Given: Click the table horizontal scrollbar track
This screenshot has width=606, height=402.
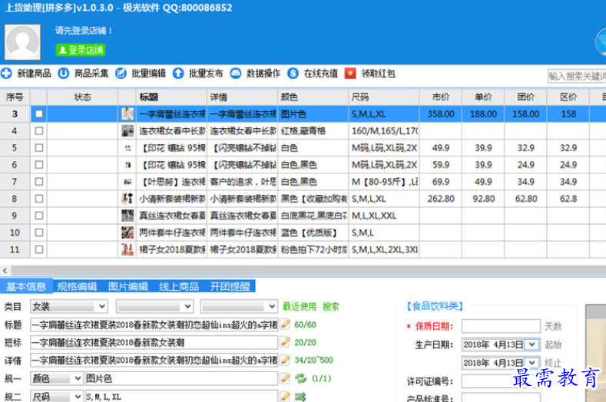Looking at the screenshot, I should (309, 271).
